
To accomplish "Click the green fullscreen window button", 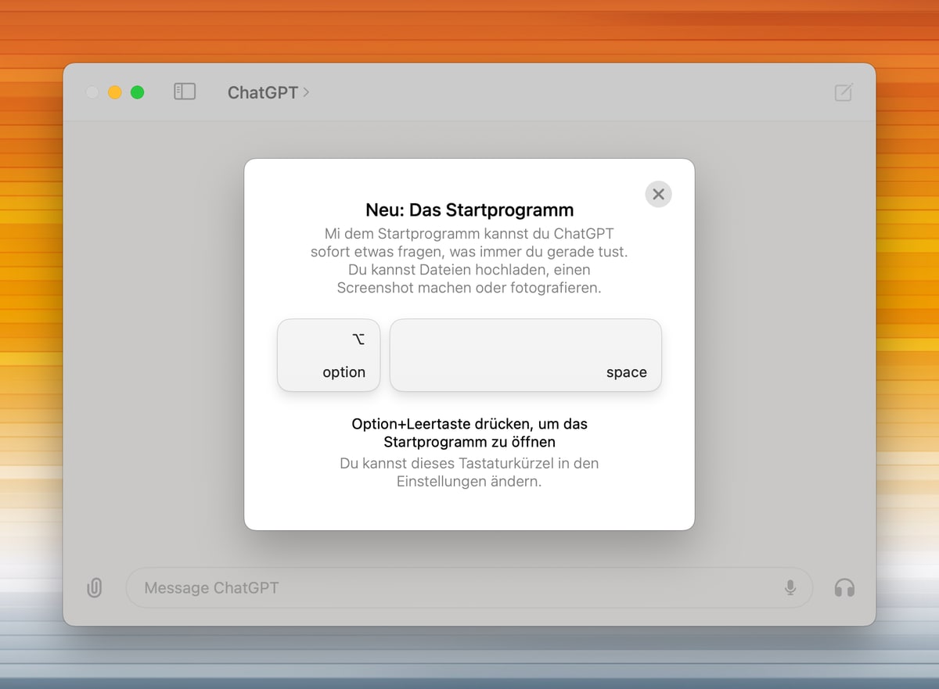I will click(137, 92).
